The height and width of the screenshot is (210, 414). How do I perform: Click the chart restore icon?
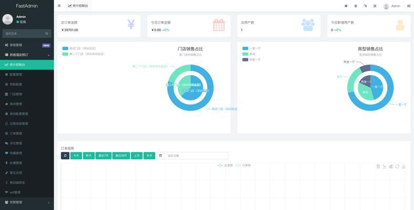click(x=397, y=166)
